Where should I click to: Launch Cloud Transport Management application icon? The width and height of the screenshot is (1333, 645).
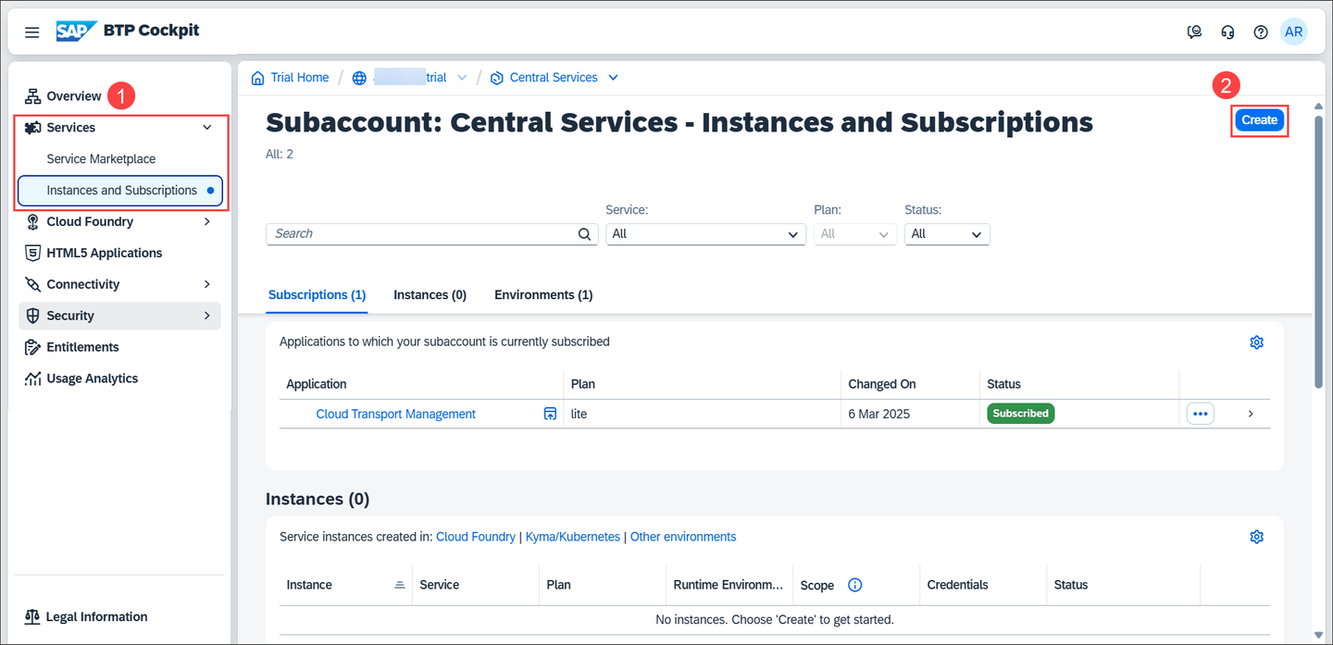tap(550, 414)
